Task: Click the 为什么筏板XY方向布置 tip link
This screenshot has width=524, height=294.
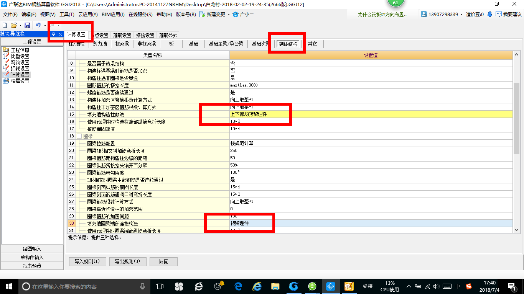Action: [382, 15]
